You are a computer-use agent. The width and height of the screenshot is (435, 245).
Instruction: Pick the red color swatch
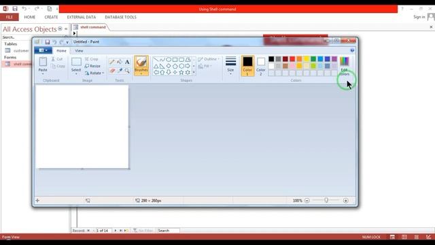pyautogui.click(x=292, y=59)
